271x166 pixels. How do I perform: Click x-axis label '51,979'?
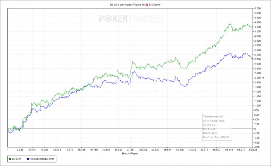tap(241, 150)
